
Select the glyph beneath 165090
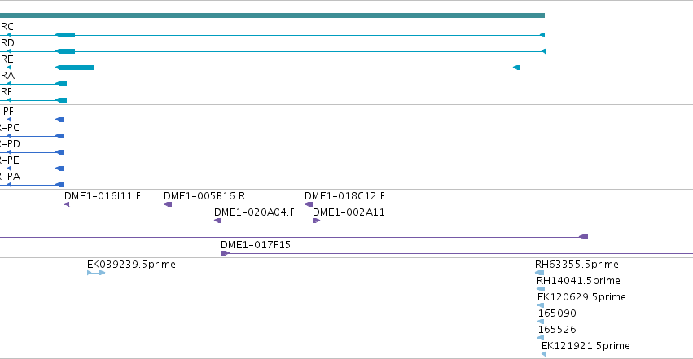click(x=541, y=322)
